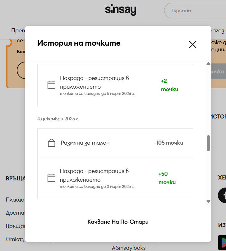
Task: Click the История на точките heading
Action: (79, 43)
